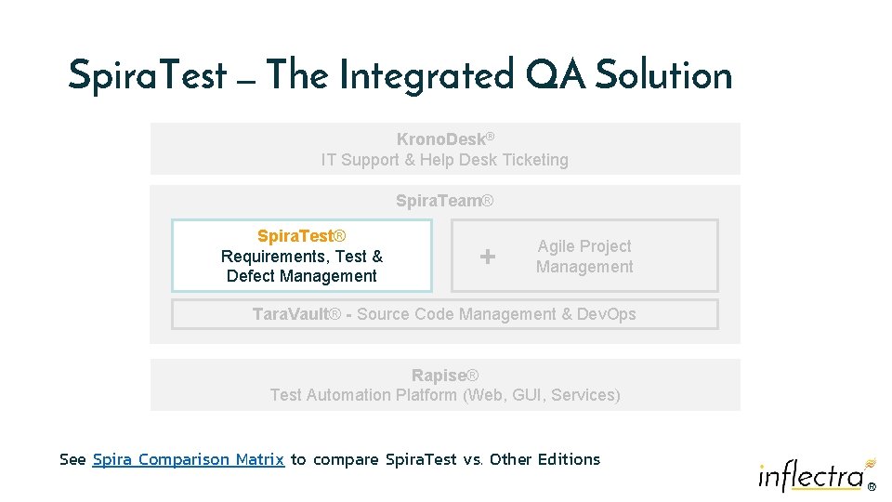Click the KronoDesk product name
The image size is (892, 502).
click(x=441, y=139)
